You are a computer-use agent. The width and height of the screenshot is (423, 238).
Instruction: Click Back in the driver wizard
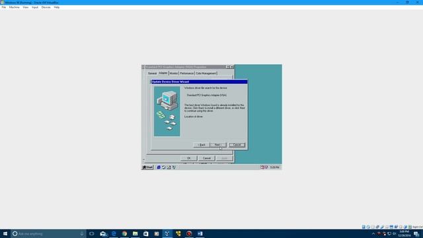(x=202, y=145)
